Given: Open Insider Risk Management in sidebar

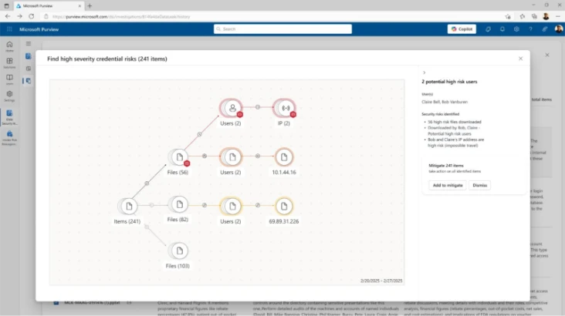Looking at the screenshot, I should click(9, 138).
